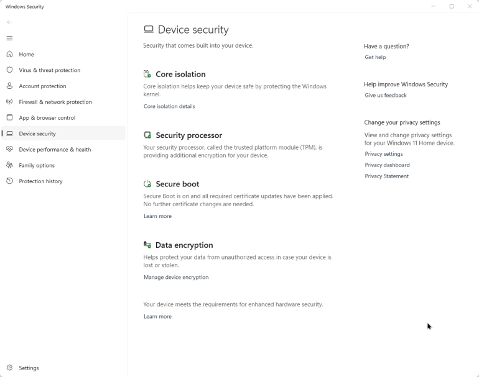Collapse navigation with the hamburger menu icon

tap(9, 38)
